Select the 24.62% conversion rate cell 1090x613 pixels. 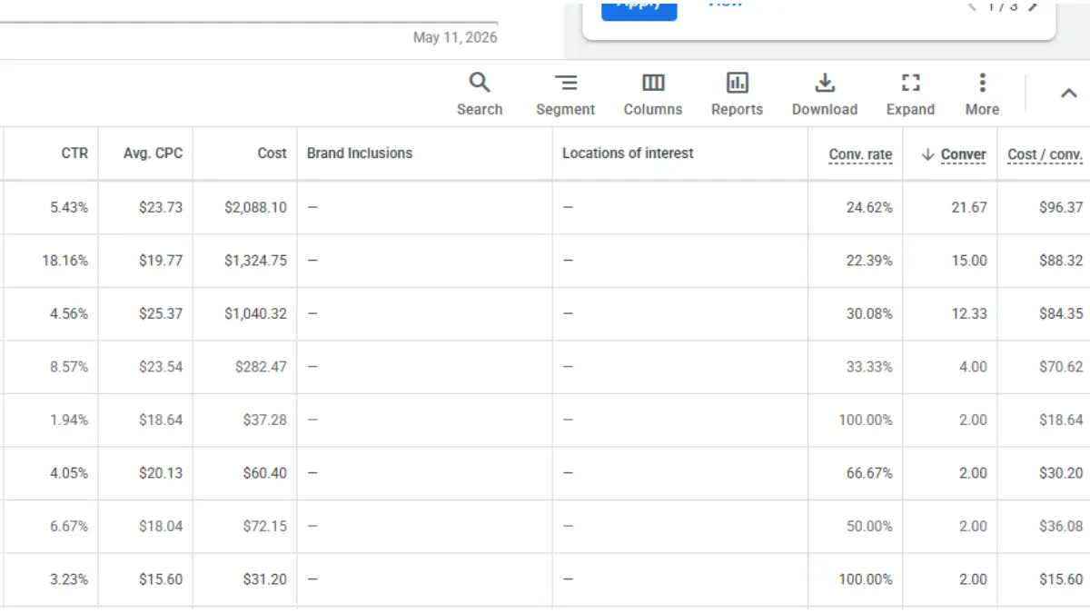pyautogui.click(x=869, y=207)
